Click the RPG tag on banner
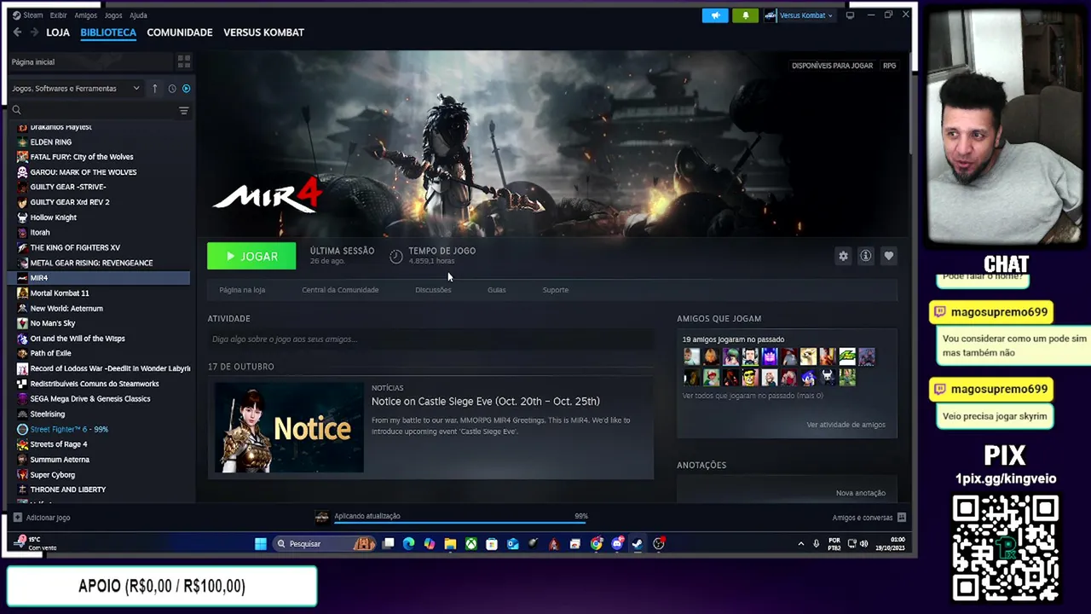 click(x=889, y=66)
